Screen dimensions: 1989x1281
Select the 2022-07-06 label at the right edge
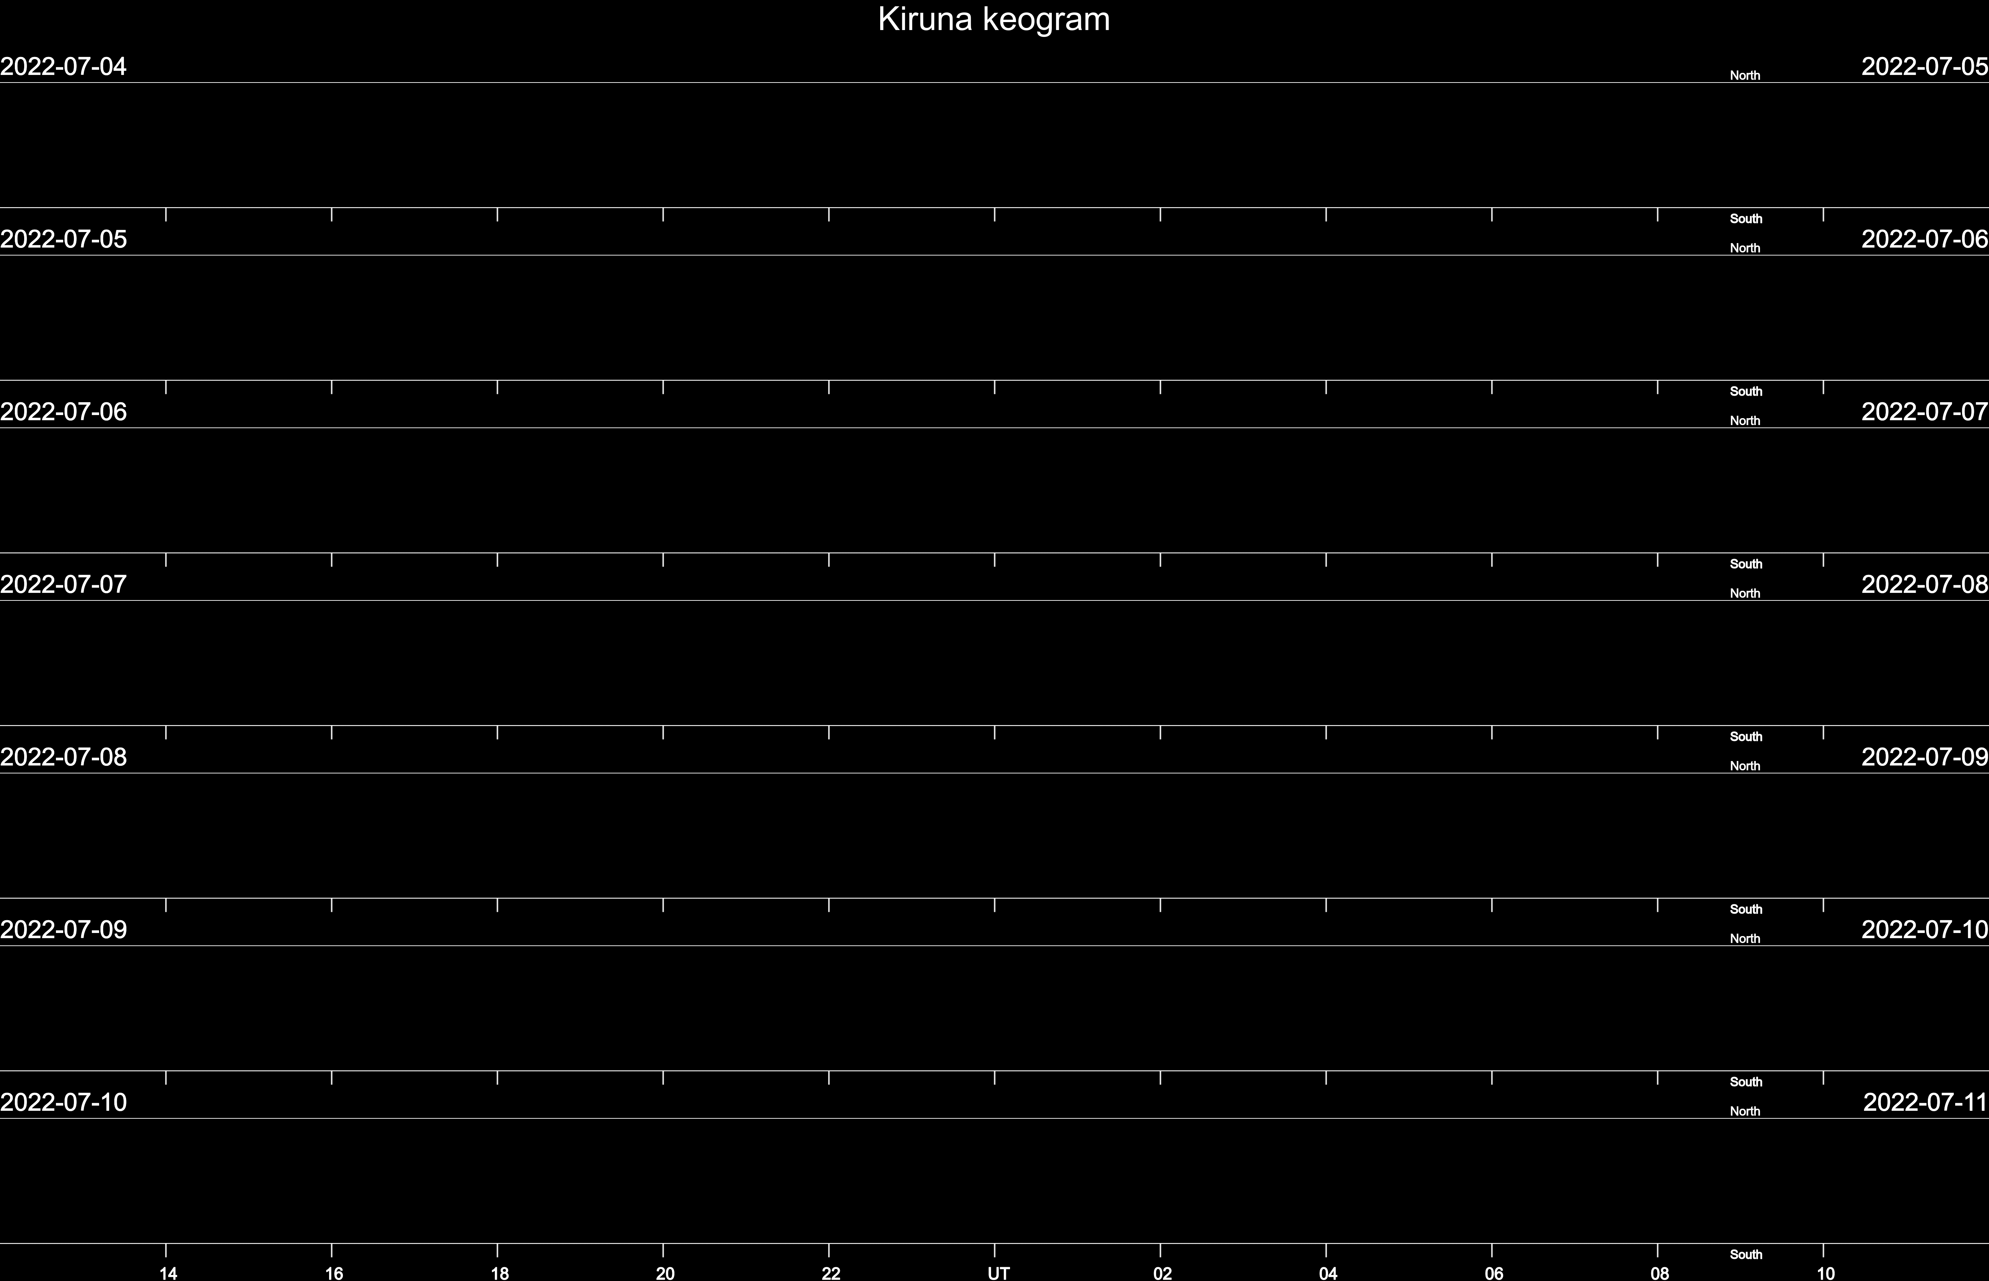pos(1925,240)
